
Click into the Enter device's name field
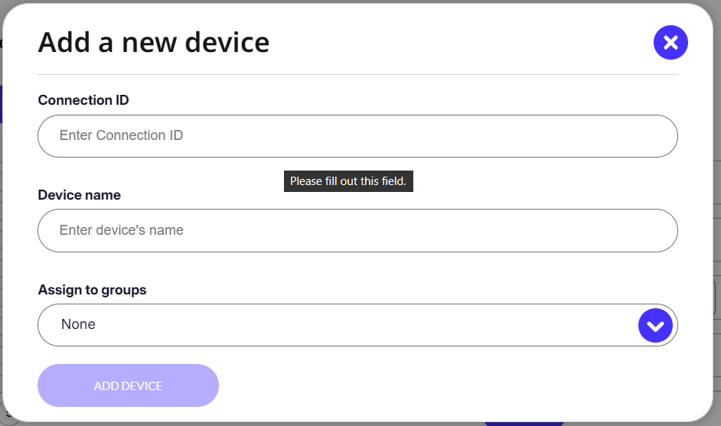pyautogui.click(x=357, y=230)
